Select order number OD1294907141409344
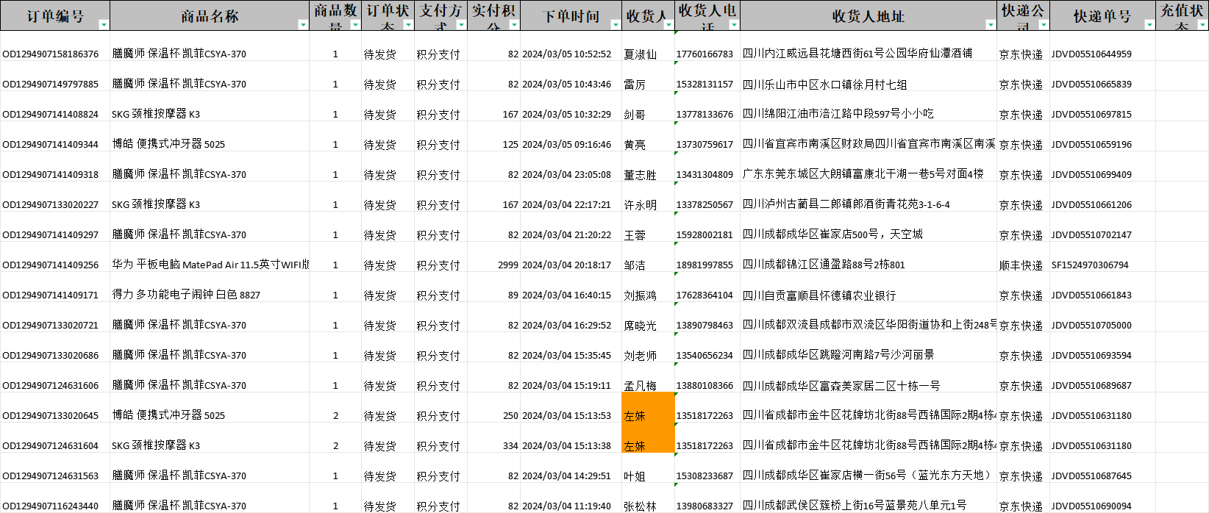Viewport: 1209px width, 513px height. tap(50, 145)
